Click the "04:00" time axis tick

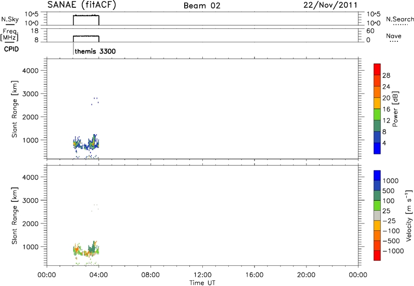pos(98,275)
